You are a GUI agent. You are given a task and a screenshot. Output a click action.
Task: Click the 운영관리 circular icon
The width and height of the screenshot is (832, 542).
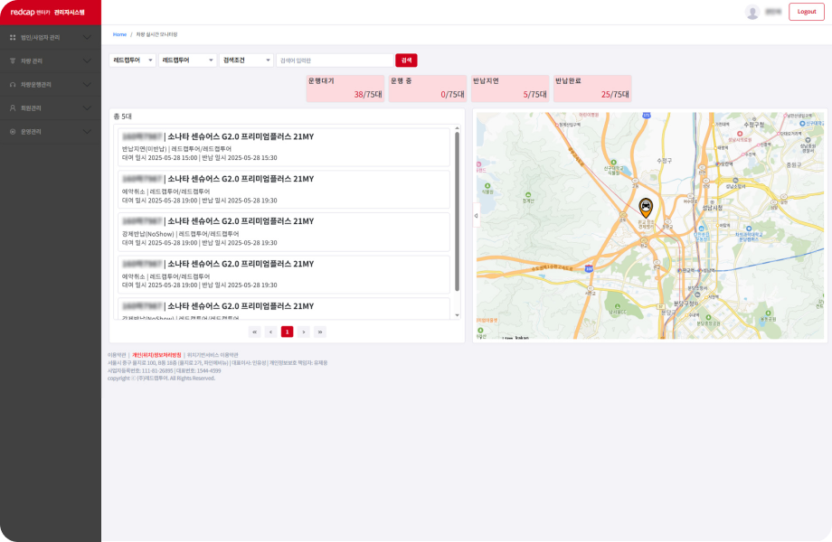pyautogui.click(x=13, y=131)
